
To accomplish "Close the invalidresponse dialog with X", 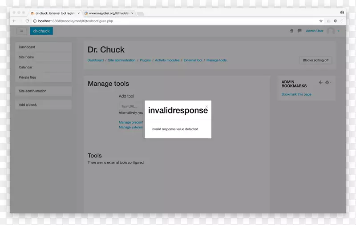I will pyautogui.click(x=206, y=106).
